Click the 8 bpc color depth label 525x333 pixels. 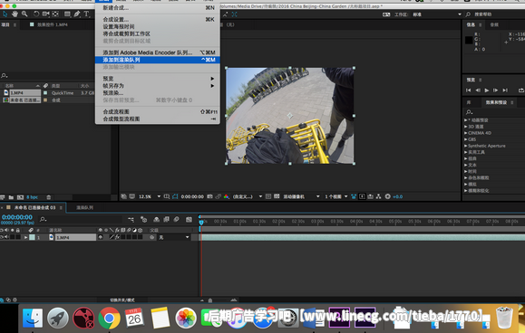pyautogui.click(x=32, y=197)
